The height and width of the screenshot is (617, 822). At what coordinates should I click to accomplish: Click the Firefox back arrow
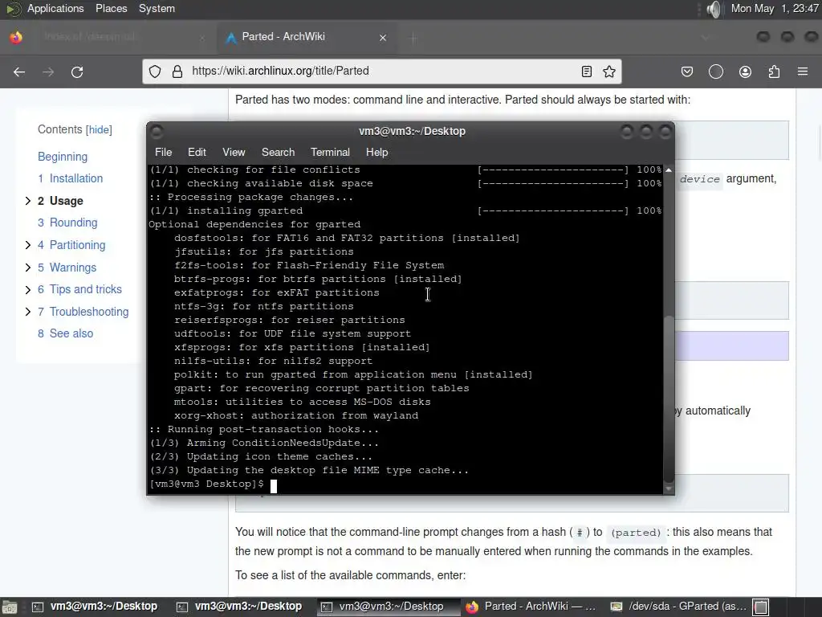pos(19,72)
